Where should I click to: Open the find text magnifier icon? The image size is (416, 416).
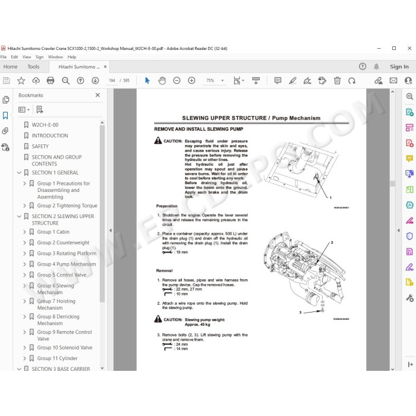click(65, 80)
